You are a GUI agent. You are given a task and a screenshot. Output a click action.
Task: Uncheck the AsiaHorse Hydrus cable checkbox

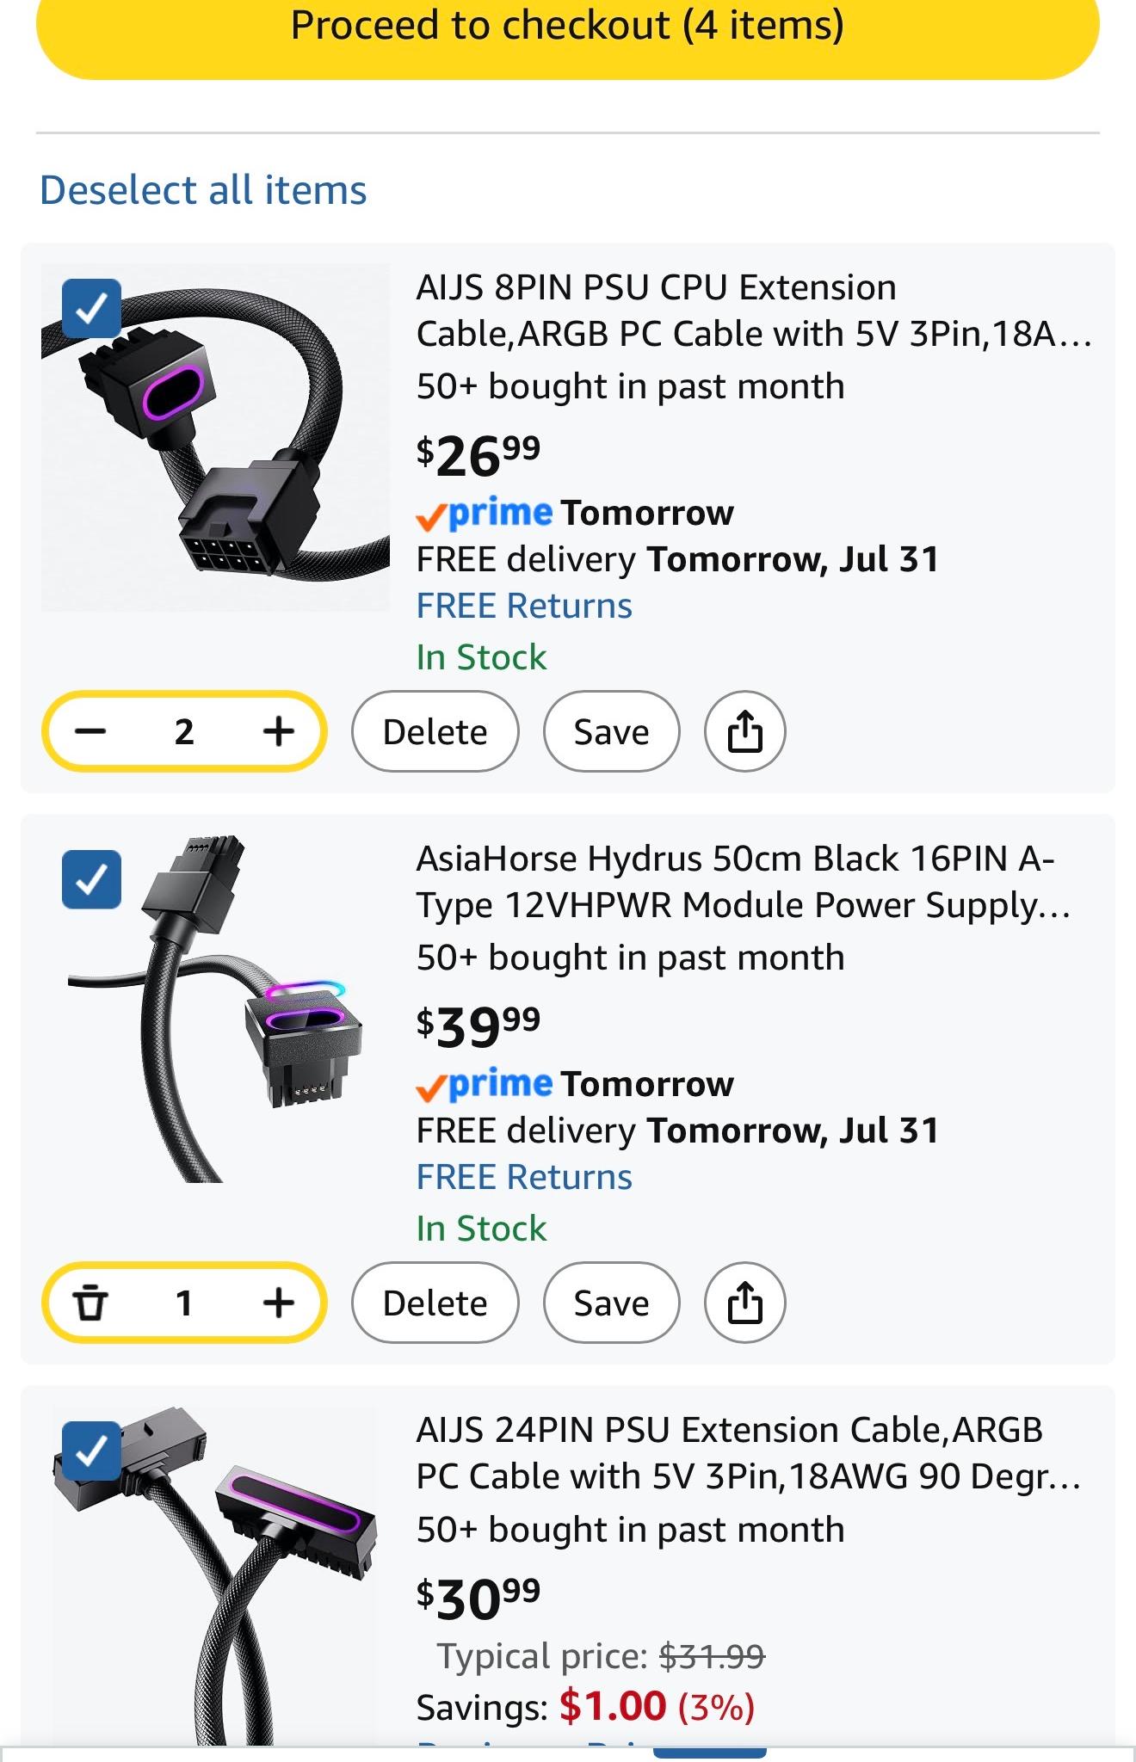pyautogui.click(x=92, y=879)
